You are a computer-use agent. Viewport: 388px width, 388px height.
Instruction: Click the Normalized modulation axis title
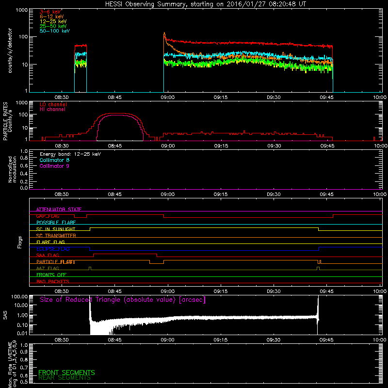12,169
